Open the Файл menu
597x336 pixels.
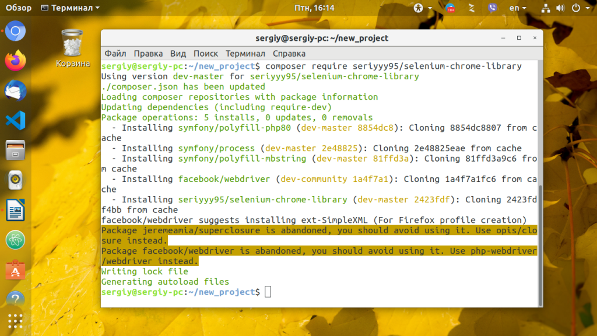[115, 54]
